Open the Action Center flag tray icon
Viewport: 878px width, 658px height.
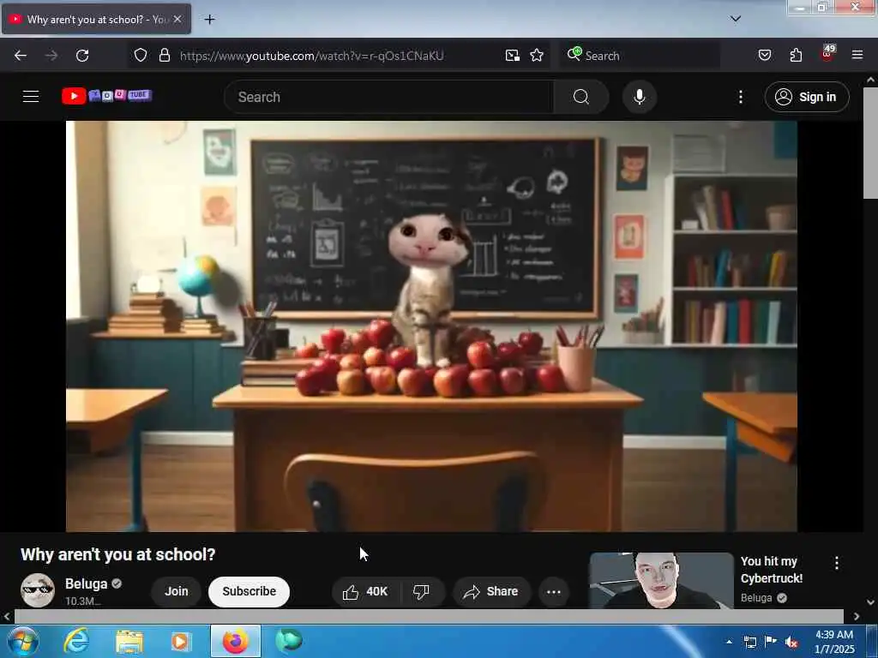point(771,642)
